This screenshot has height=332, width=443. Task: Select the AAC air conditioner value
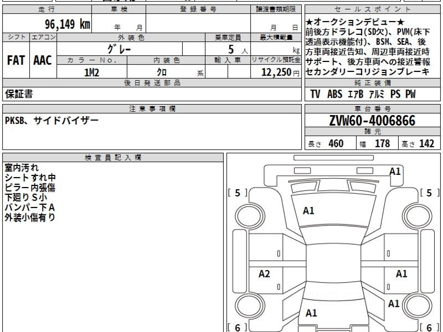(43, 60)
